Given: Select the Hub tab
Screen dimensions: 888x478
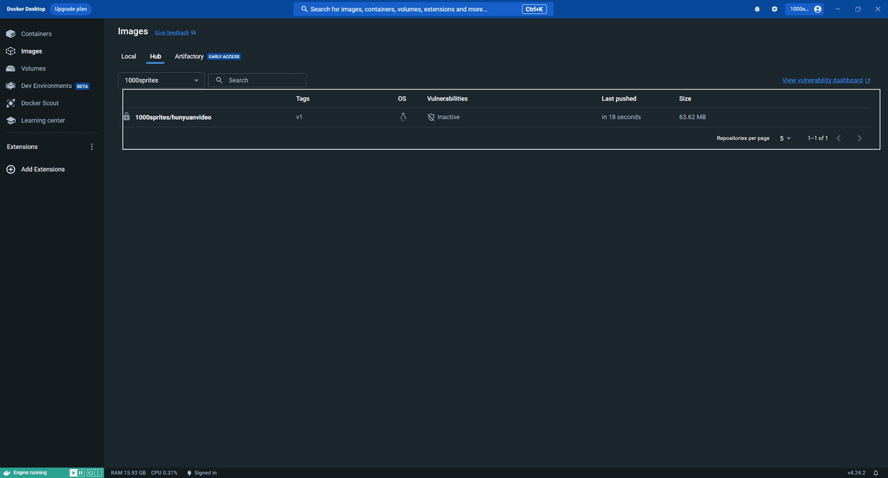Looking at the screenshot, I should pyautogui.click(x=155, y=56).
